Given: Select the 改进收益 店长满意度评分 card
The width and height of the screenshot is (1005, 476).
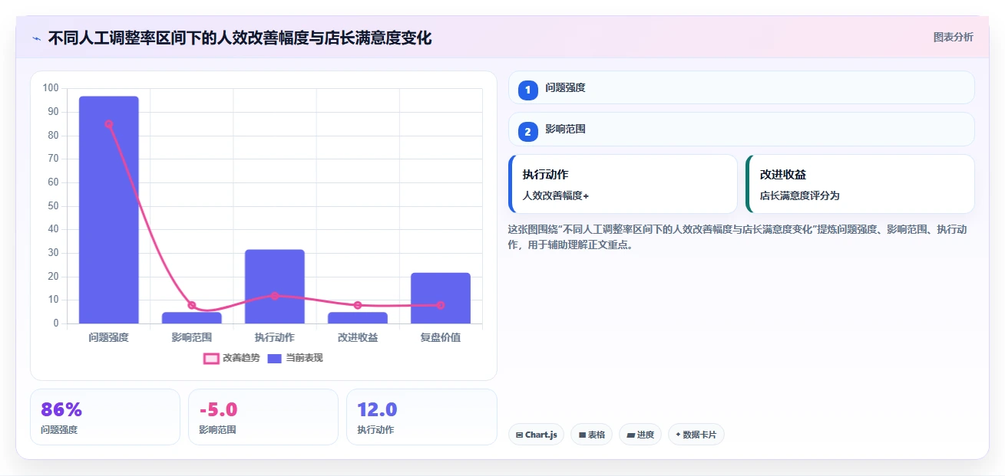Looking at the screenshot, I should coord(860,184).
